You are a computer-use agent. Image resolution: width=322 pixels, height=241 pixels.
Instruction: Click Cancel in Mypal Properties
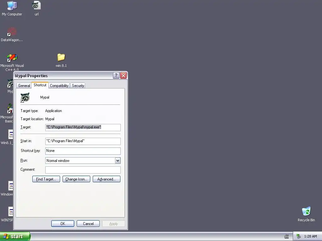[88, 223]
